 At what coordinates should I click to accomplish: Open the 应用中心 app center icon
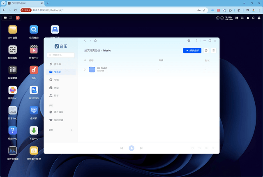coord(13,90)
